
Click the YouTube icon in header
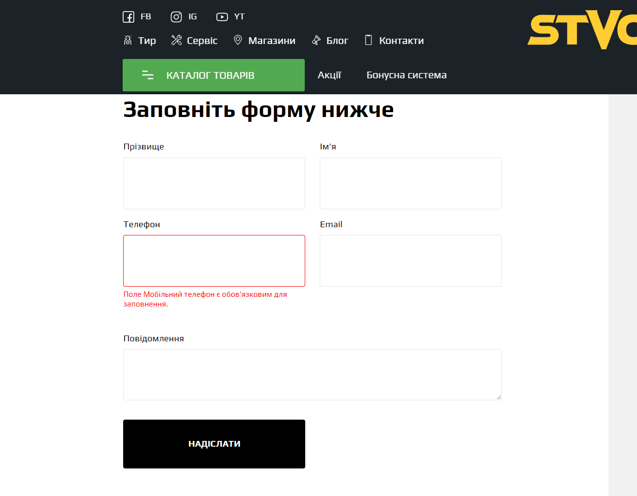[222, 17]
